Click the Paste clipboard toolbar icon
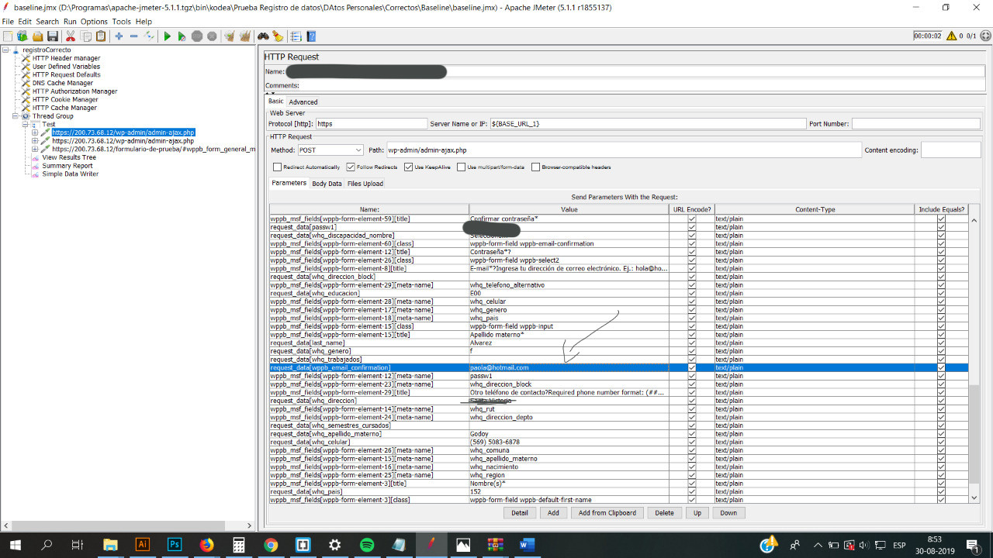993x558 pixels. 101,36
